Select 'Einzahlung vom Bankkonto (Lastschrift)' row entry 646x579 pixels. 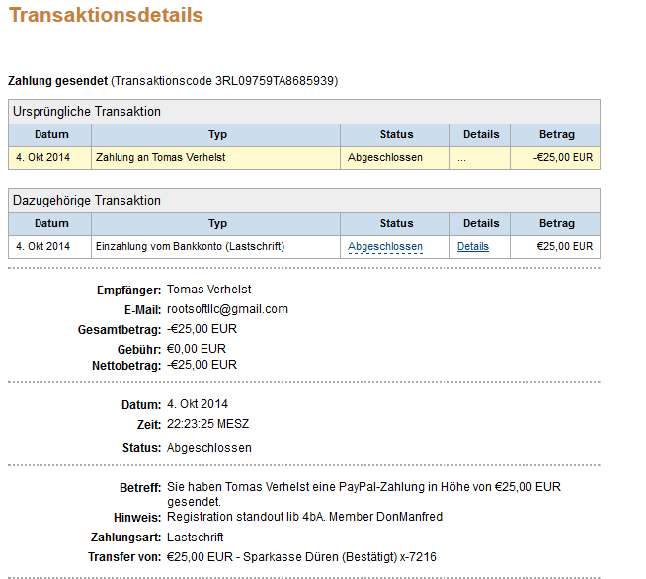[190, 246]
